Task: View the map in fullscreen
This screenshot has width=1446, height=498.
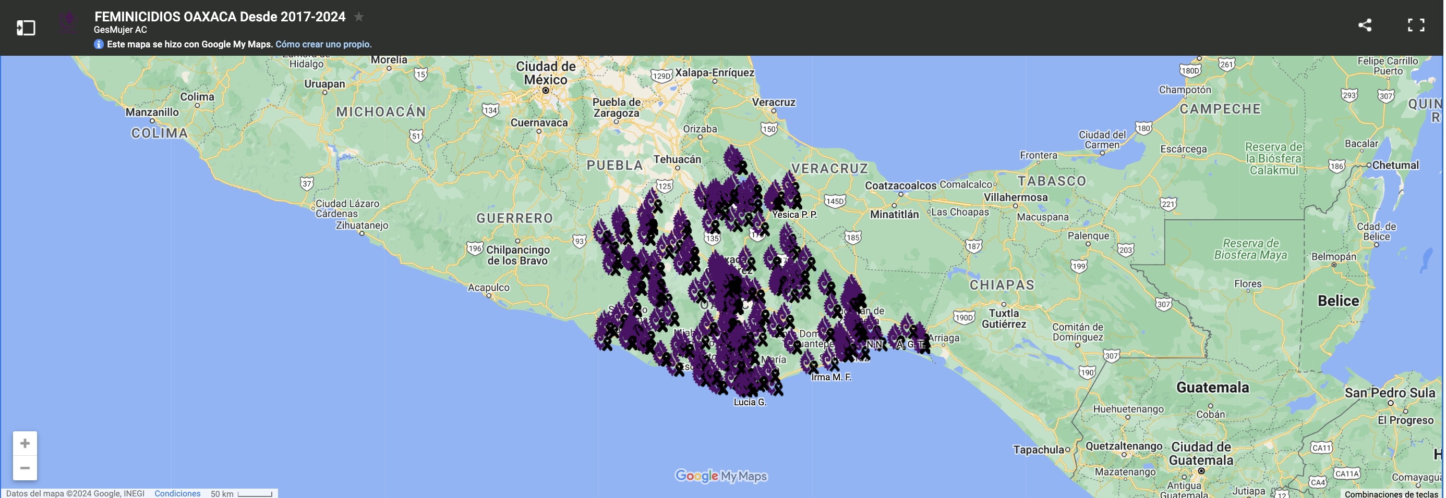Action: [1416, 25]
